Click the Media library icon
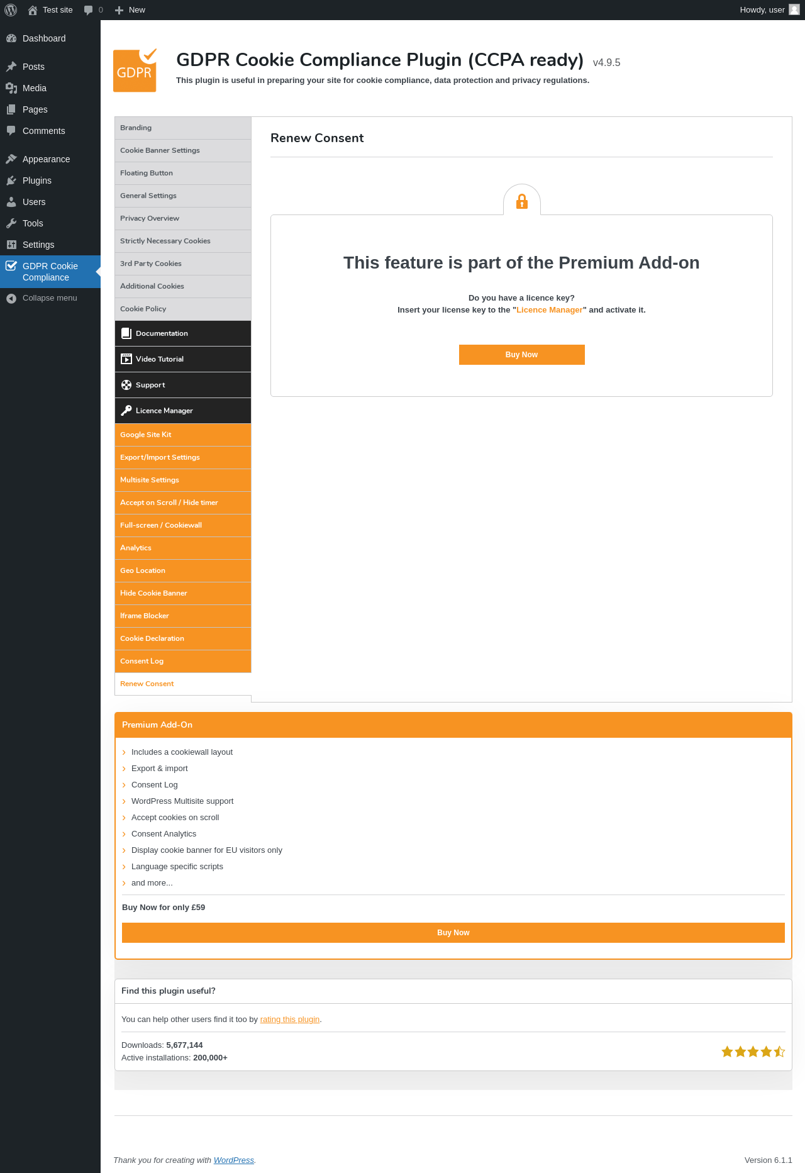The width and height of the screenshot is (805, 1173). [11, 88]
